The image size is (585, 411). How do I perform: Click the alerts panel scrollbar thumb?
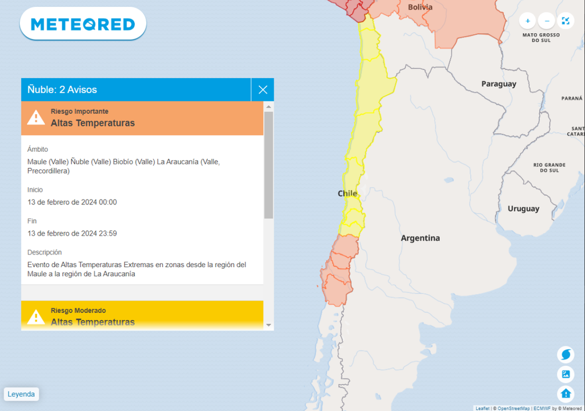[x=269, y=164]
